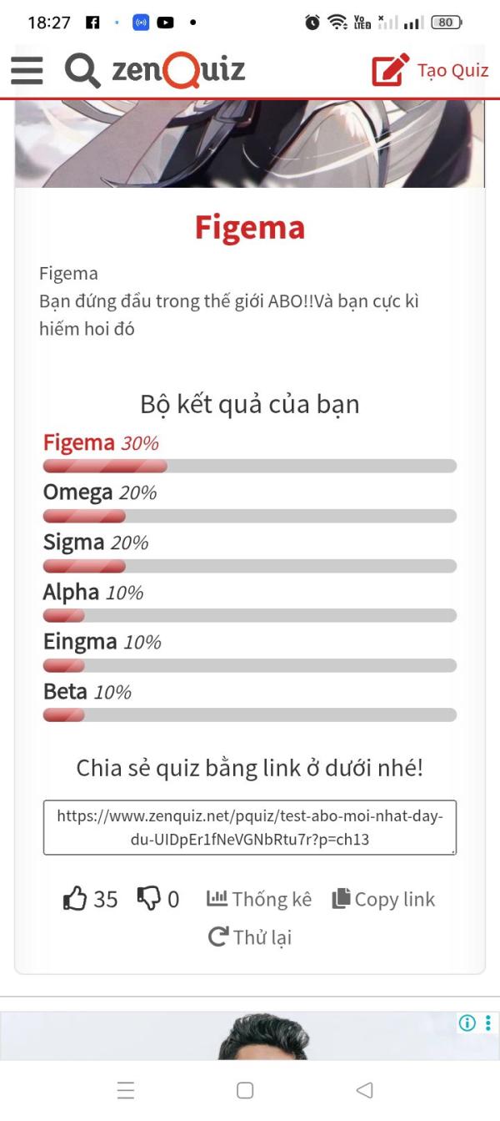This screenshot has width=500, height=1121.
Task: Like the quiz with thumbs up
Action: click(90, 899)
